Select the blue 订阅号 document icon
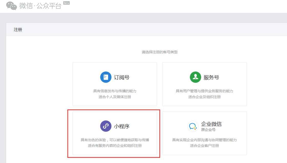Screen dimensions: 287x163 click(x=106, y=77)
